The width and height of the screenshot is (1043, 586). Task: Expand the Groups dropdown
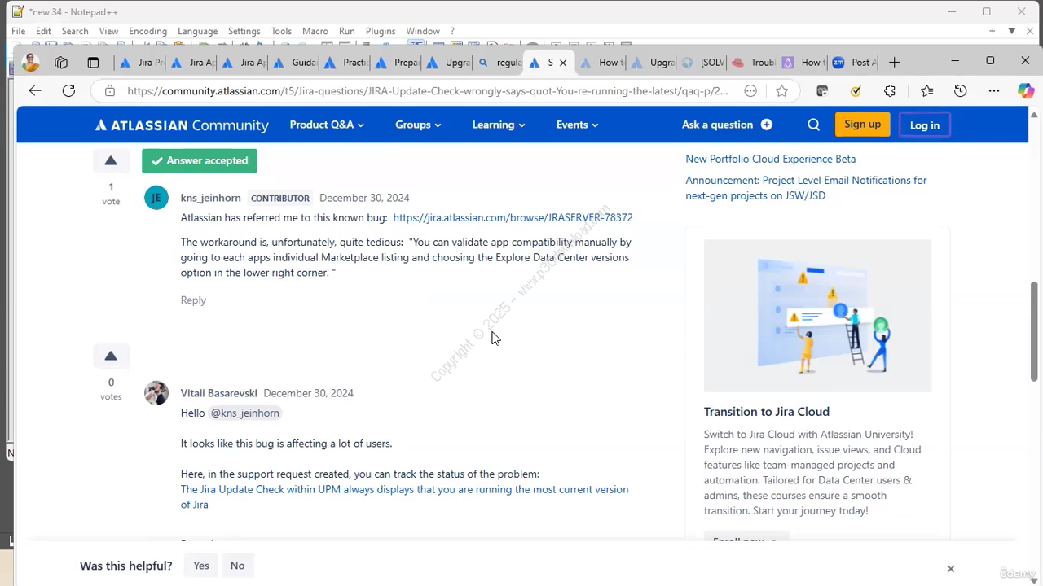click(418, 125)
